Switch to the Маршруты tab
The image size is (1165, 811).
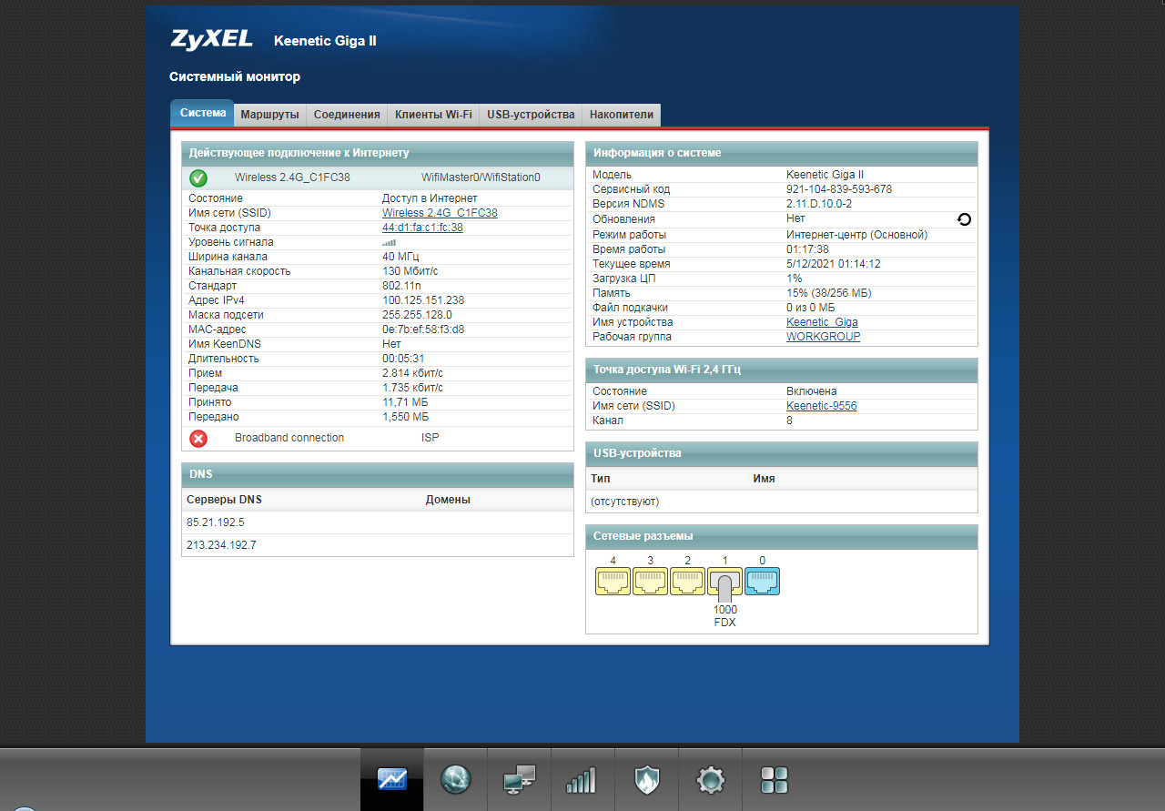click(269, 115)
